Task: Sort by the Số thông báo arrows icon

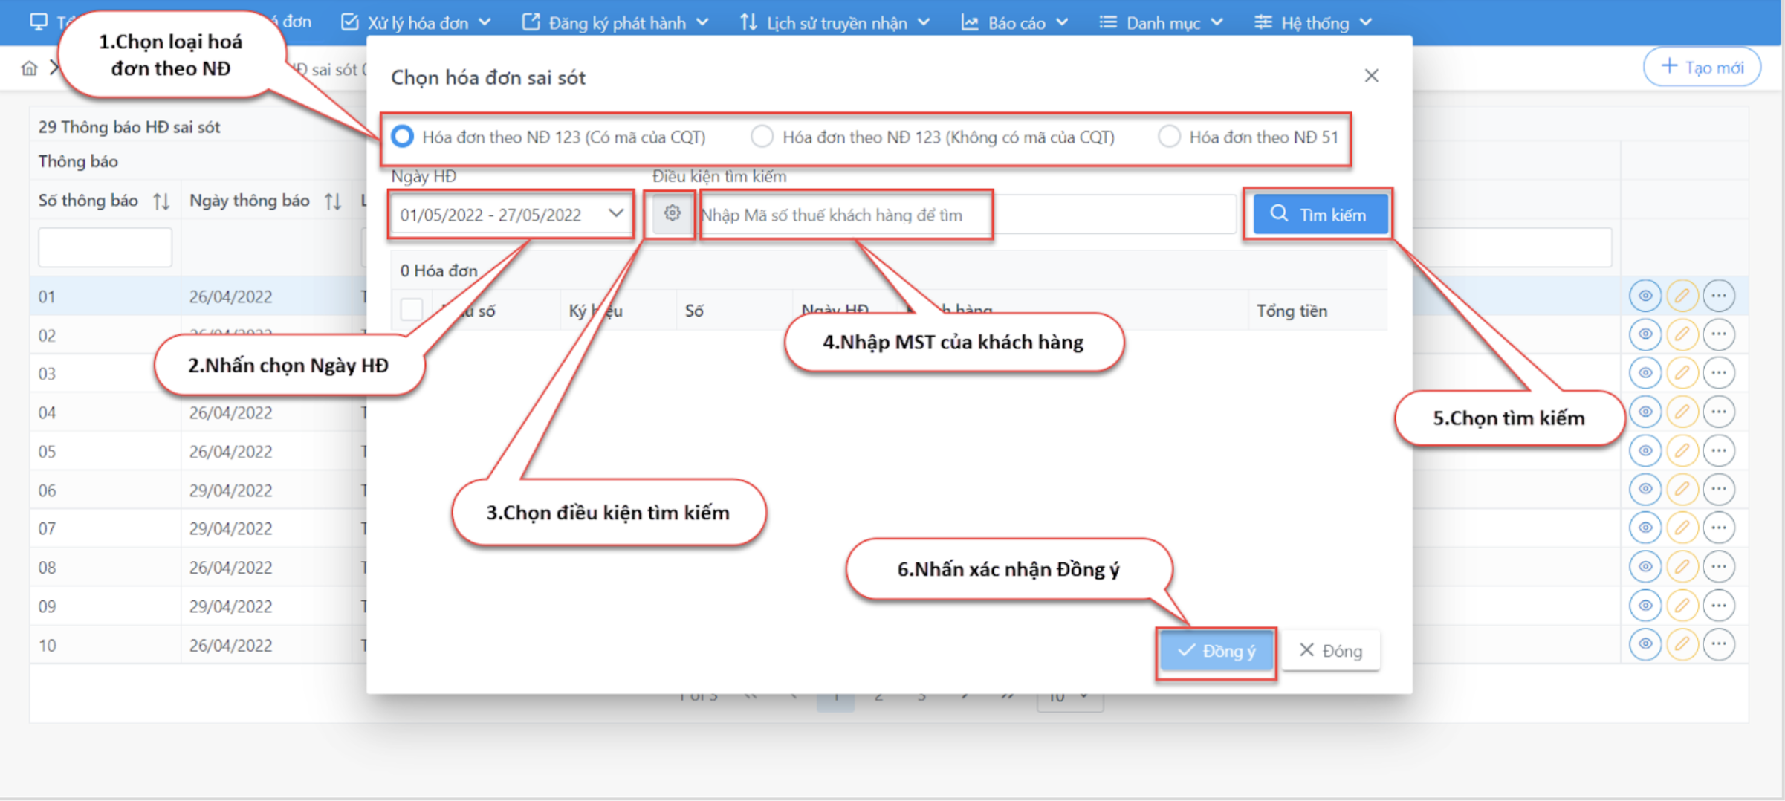Action: pos(161,201)
